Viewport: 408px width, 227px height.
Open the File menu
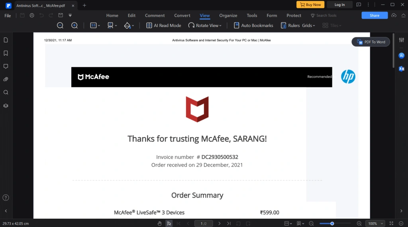(8, 16)
